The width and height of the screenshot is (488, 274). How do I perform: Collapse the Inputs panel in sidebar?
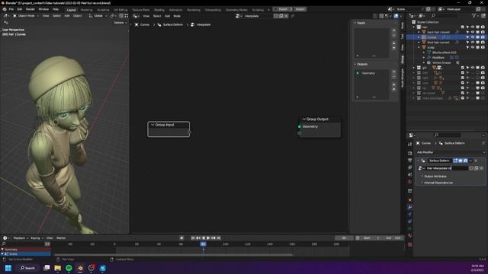[355, 23]
